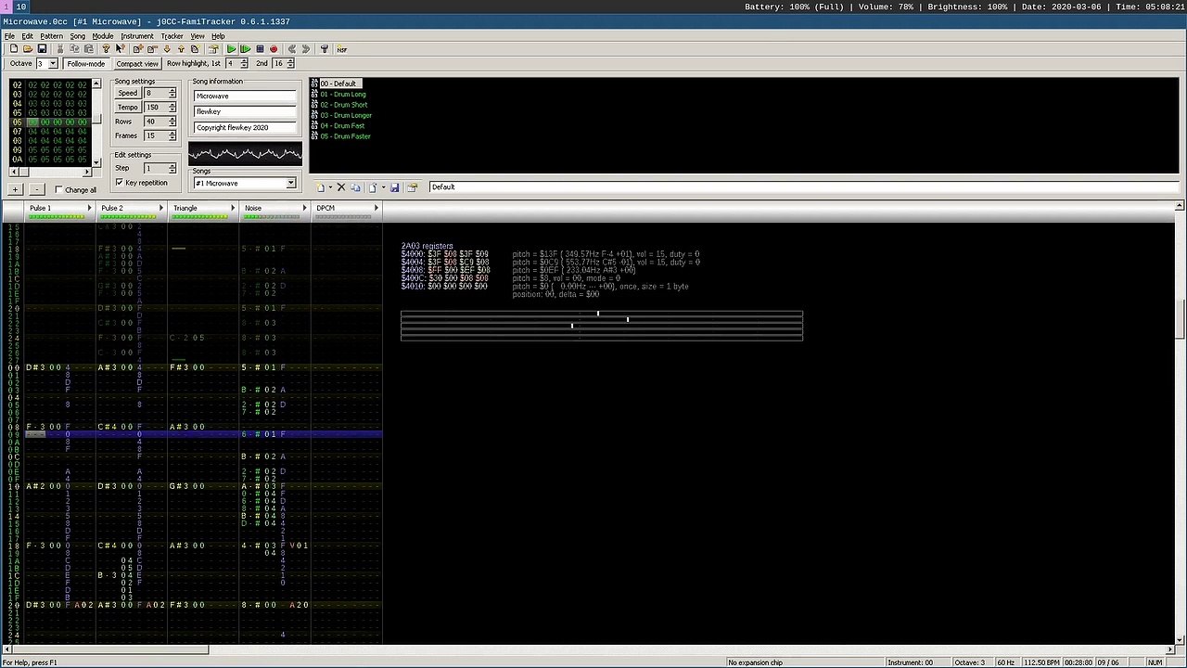This screenshot has height=668, width=1187.
Task: Enable the Change all checkbox
Action: [58, 190]
